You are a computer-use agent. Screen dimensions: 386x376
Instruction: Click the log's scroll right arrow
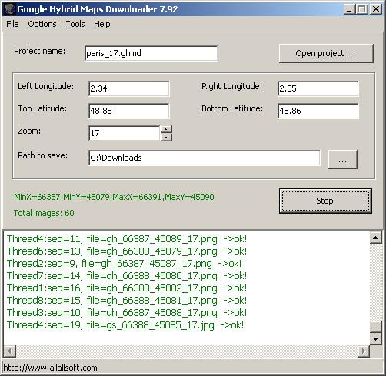(364, 351)
